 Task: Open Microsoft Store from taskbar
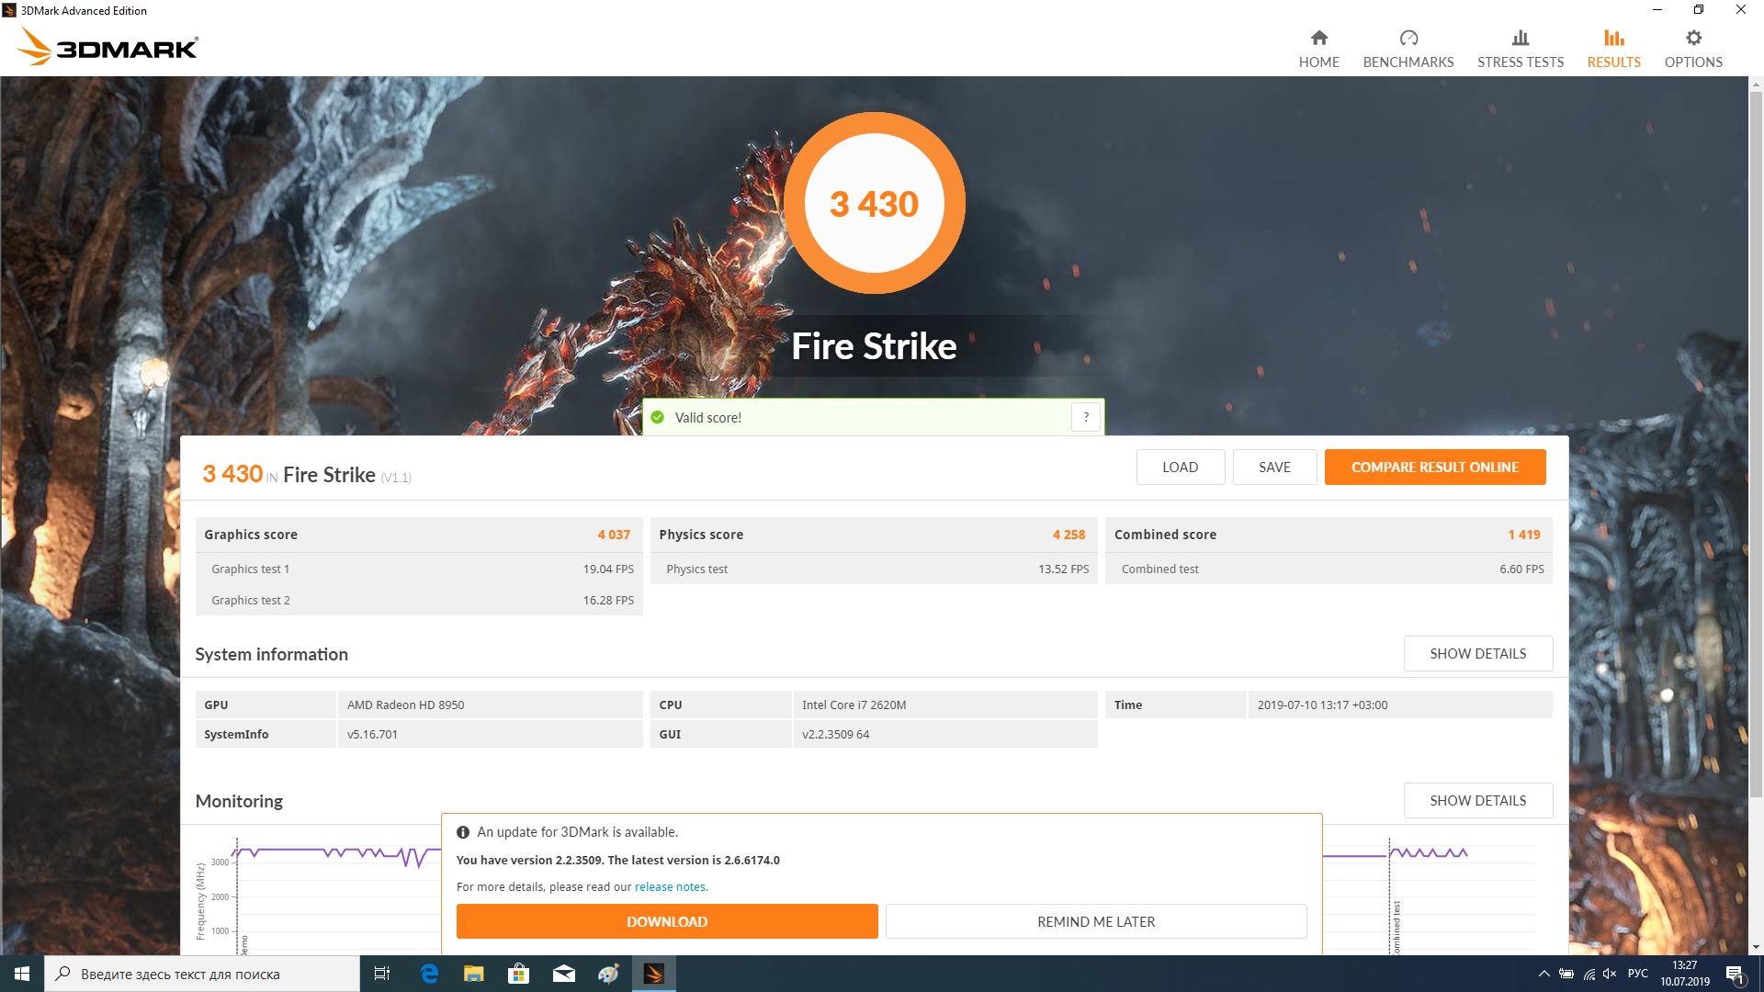[518, 974]
